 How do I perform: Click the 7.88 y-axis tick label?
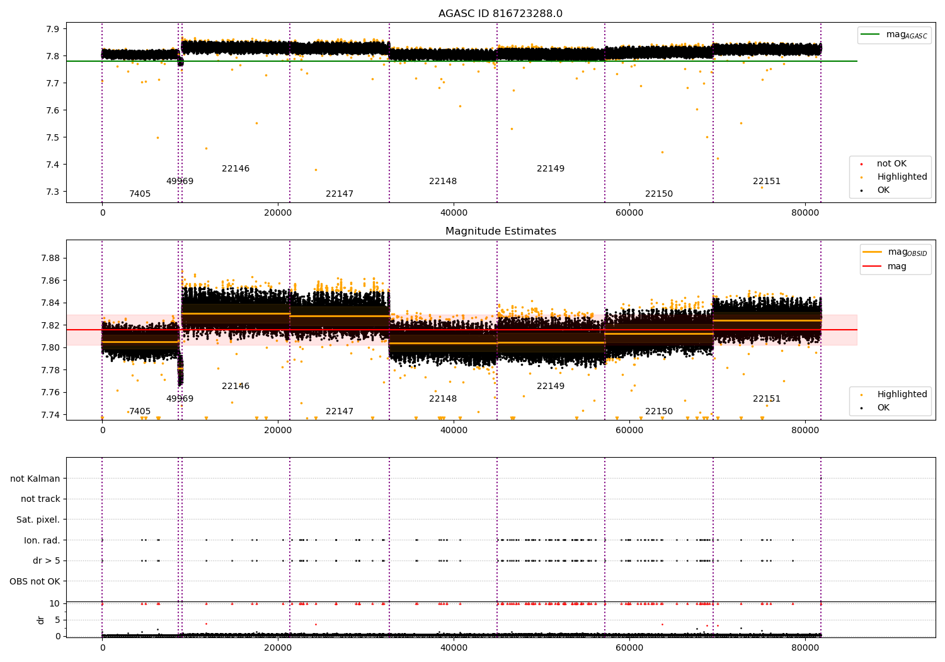[x=50, y=258]
